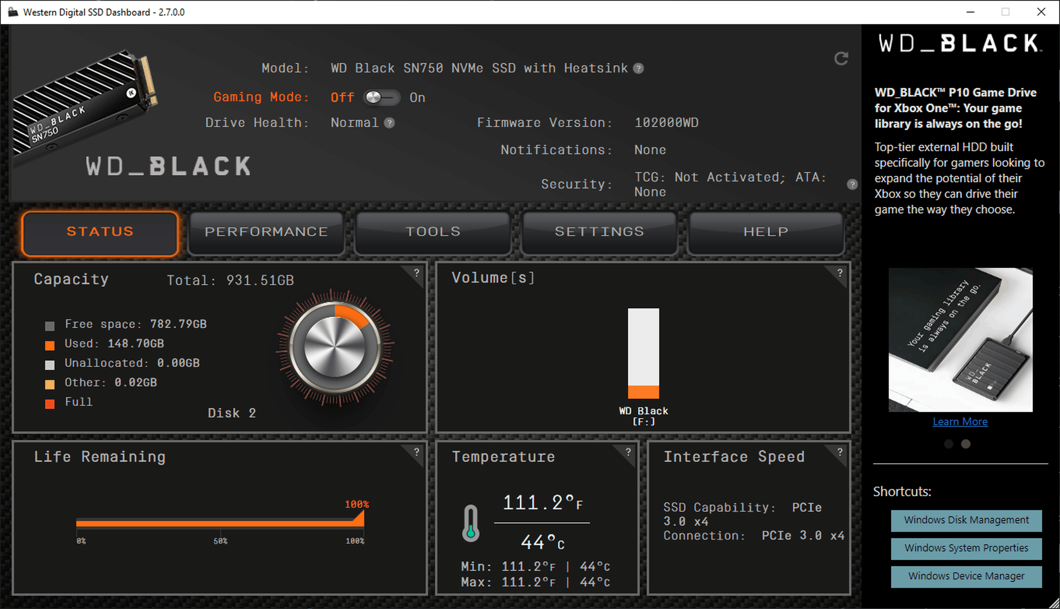Click the WD Black [F:] volume bar
This screenshot has width=1060, height=609.
pos(644,353)
